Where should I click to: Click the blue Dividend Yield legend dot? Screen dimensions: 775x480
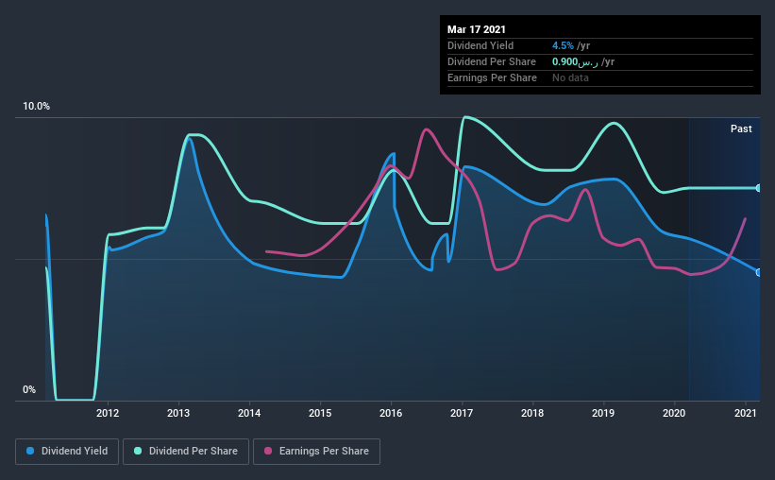pos(30,451)
